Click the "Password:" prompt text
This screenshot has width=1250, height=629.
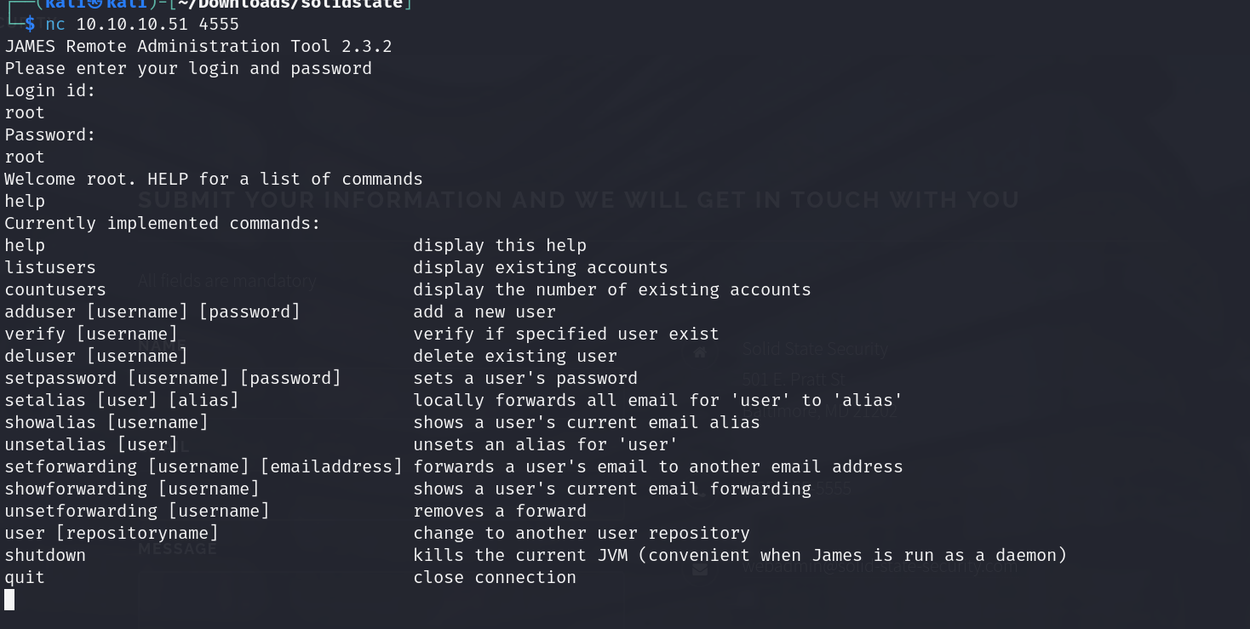[50, 134]
